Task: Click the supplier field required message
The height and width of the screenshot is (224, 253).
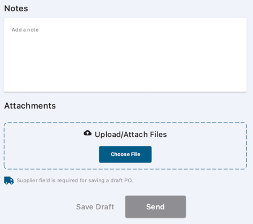Action: (75, 180)
